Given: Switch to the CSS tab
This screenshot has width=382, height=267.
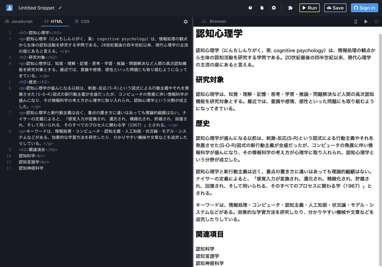Looking at the screenshot, I should click(82, 21).
